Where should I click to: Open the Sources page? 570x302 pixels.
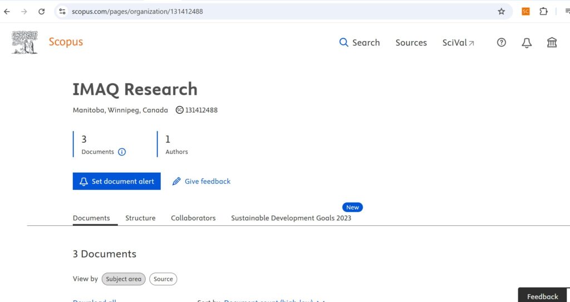tap(411, 43)
